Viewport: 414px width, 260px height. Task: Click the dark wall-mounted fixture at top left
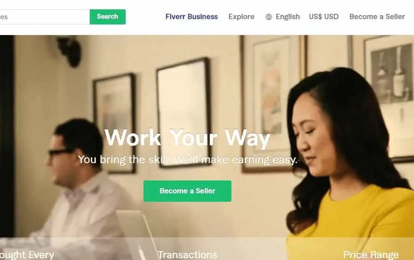[x=69, y=51]
